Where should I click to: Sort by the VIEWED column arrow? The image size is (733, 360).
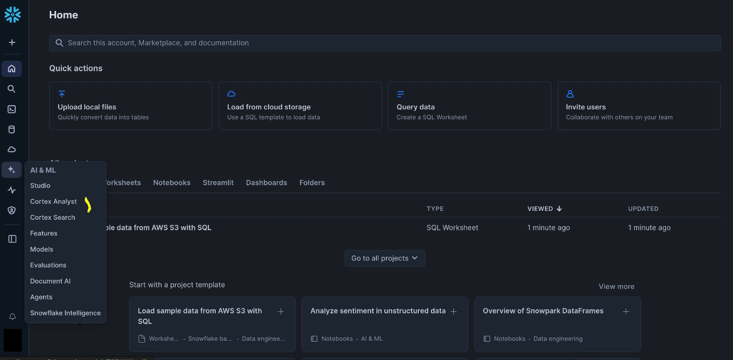click(x=559, y=209)
